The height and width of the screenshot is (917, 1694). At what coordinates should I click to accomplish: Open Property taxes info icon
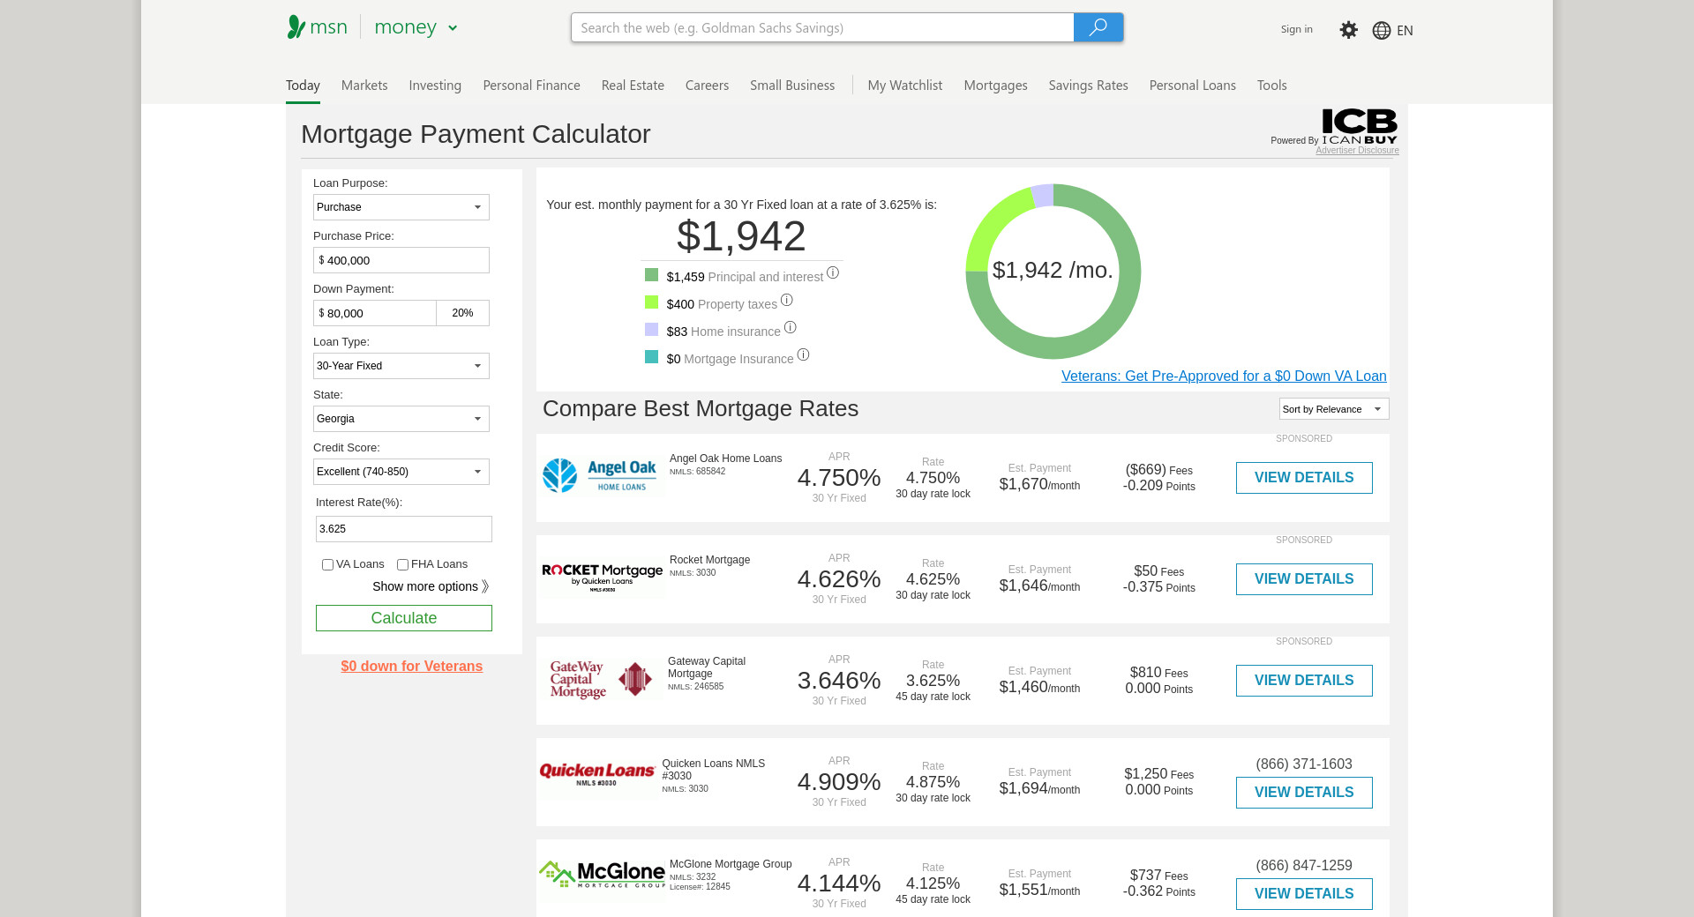tap(787, 301)
